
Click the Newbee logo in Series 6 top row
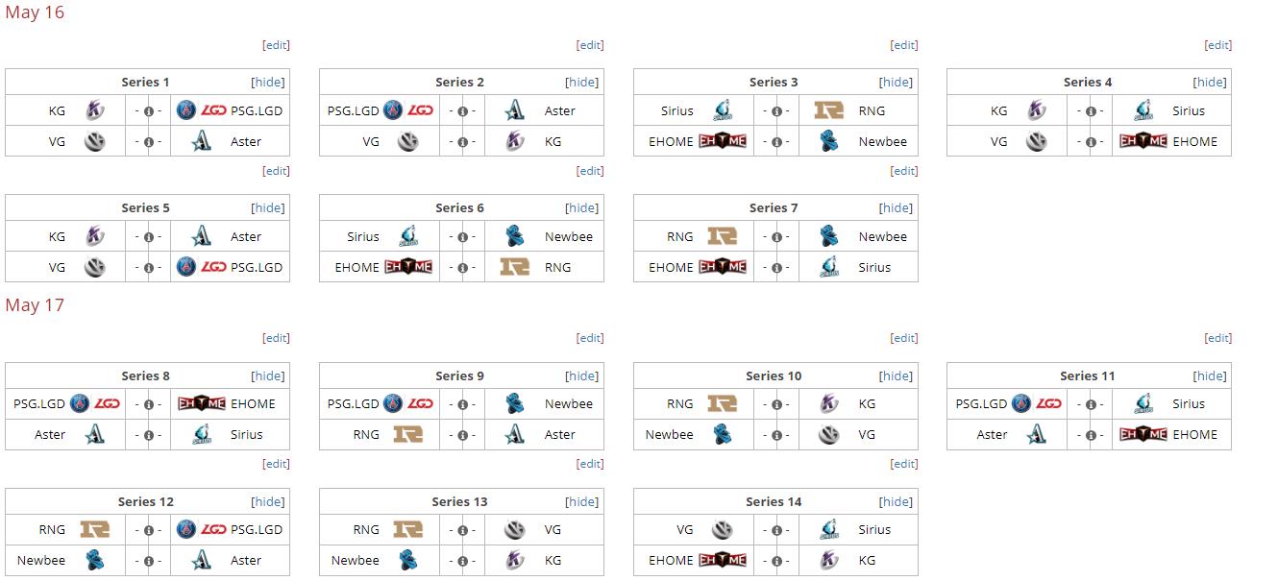coord(515,236)
